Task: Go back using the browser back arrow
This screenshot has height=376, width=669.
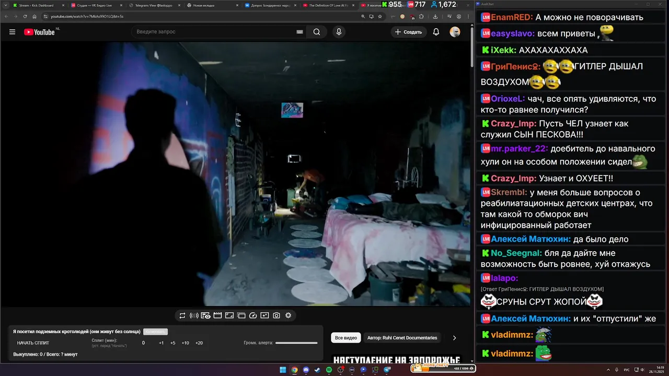Action: tap(7, 16)
